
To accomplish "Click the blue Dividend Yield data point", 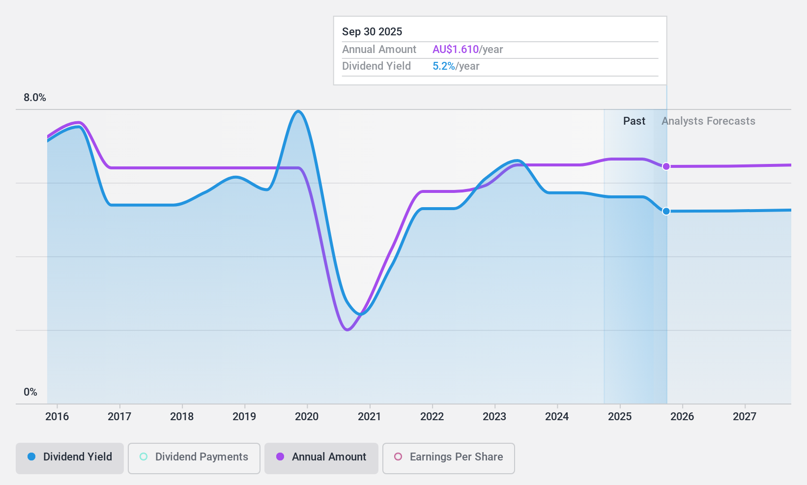I will coord(666,211).
